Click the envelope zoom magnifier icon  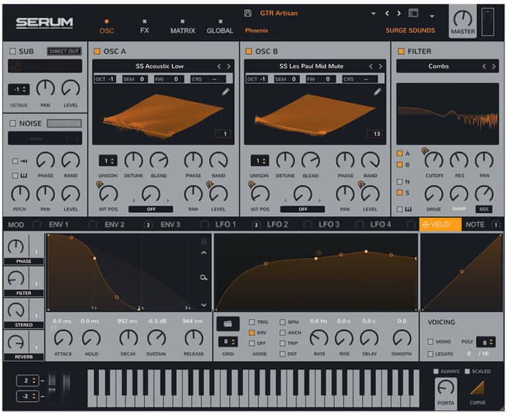click(204, 278)
